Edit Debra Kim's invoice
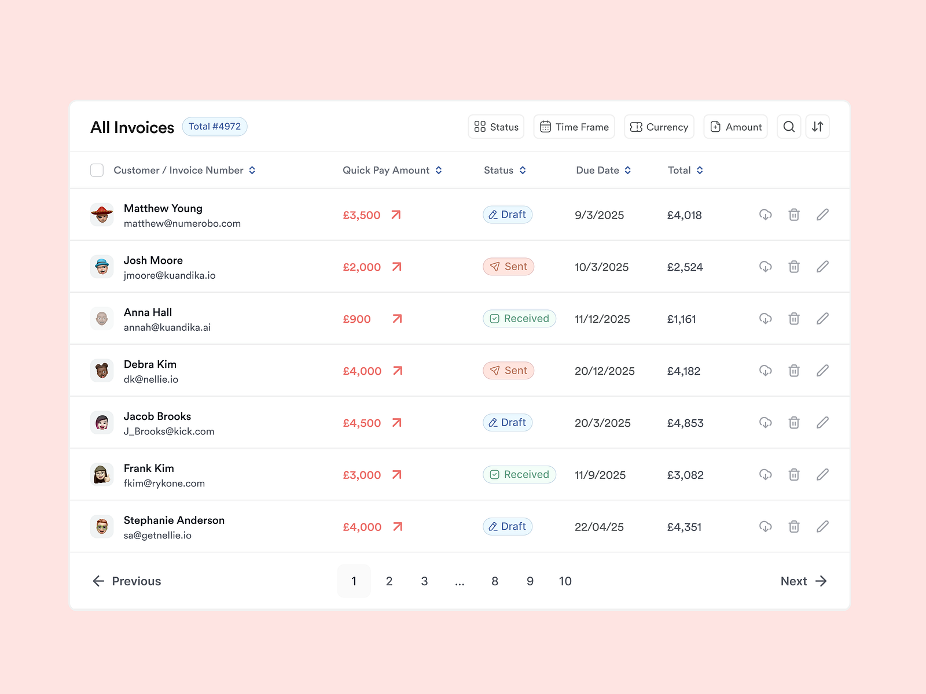The height and width of the screenshot is (694, 926). pos(822,371)
